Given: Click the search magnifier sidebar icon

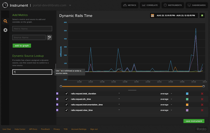Looking at the screenshot, I should (5, 21).
